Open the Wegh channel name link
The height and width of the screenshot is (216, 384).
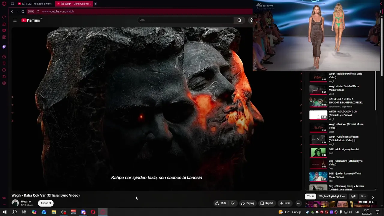click(x=24, y=201)
